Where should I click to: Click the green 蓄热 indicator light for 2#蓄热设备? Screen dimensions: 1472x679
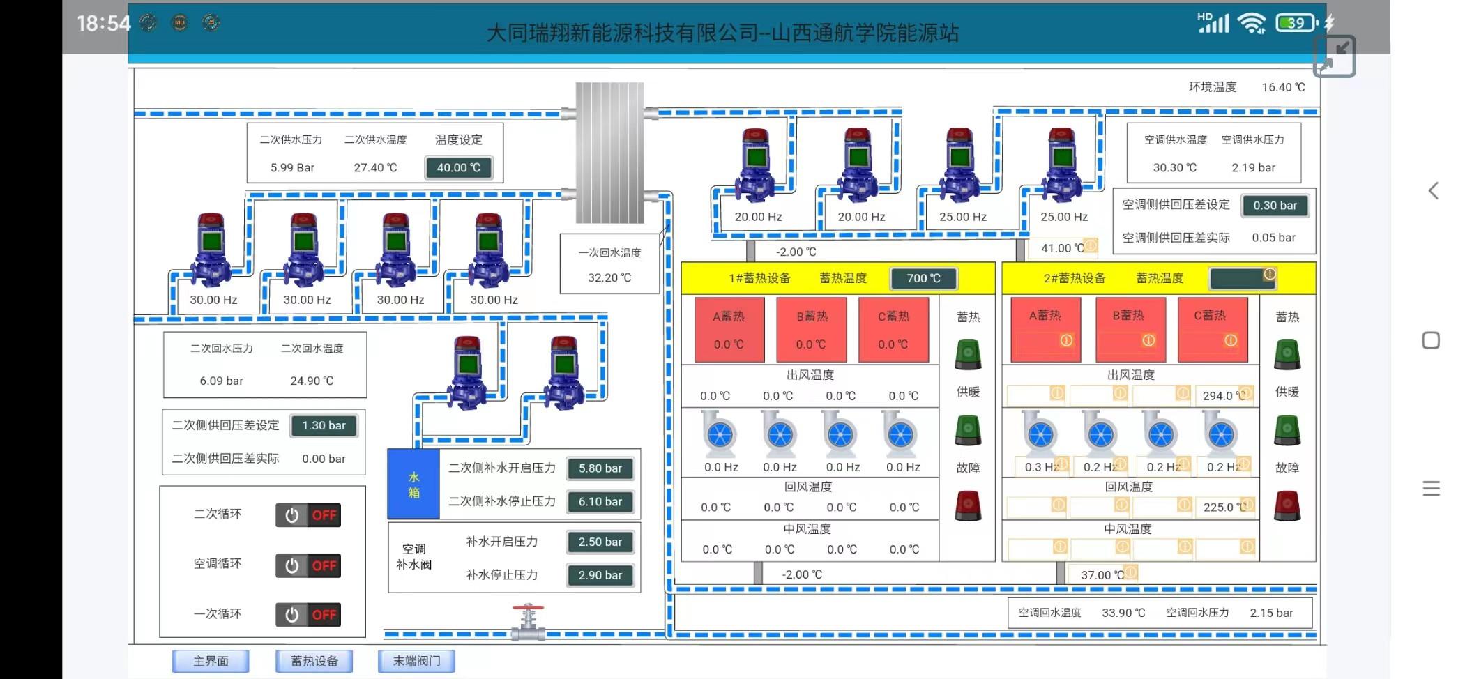click(1287, 354)
